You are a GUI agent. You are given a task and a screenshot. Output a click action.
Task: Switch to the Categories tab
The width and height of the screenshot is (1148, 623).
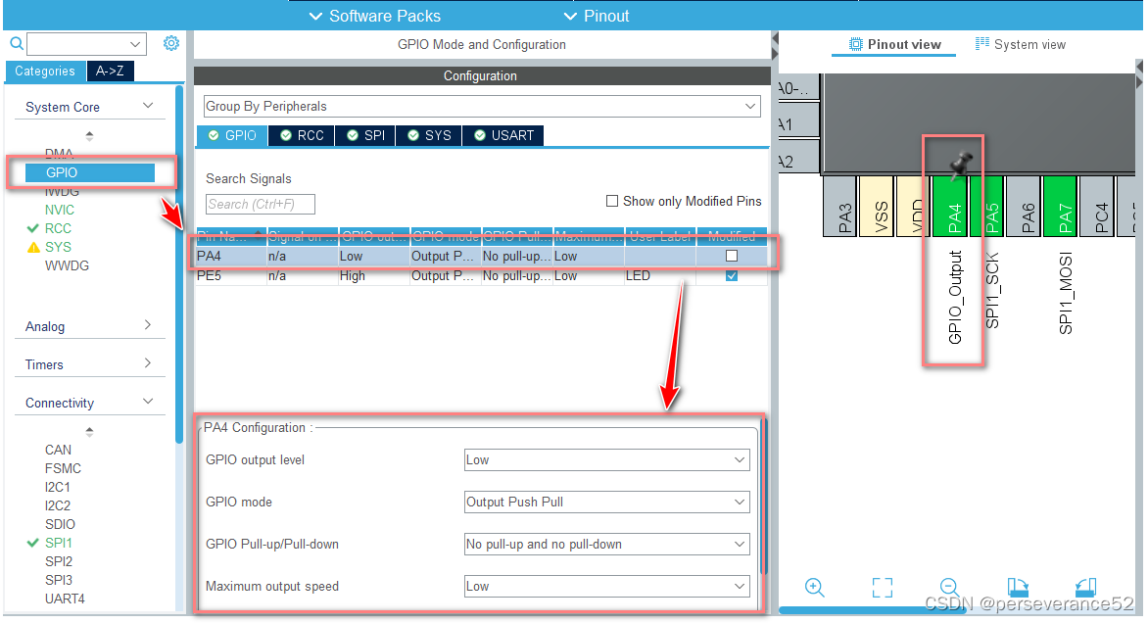45,71
